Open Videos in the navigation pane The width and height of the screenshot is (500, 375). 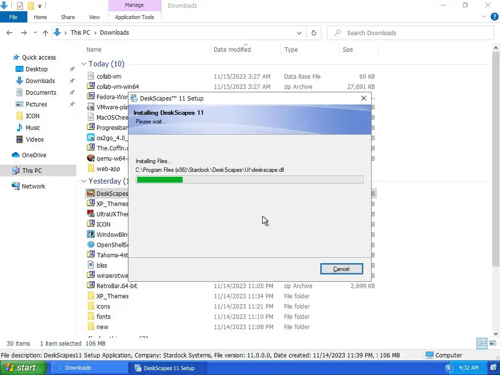pos(35,139)
